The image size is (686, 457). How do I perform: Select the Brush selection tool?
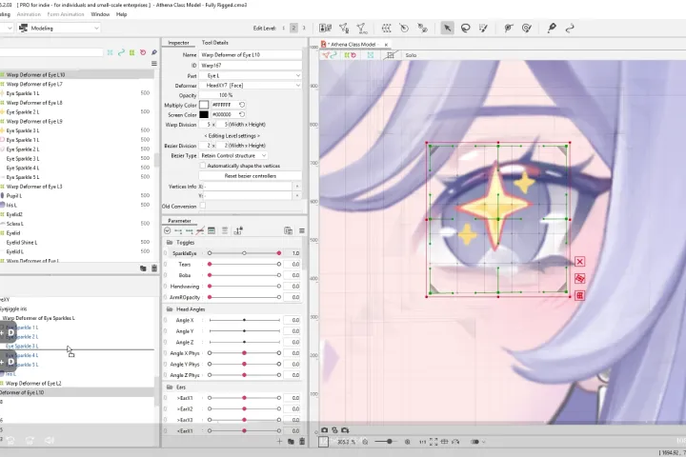click(x=483, y=28)
